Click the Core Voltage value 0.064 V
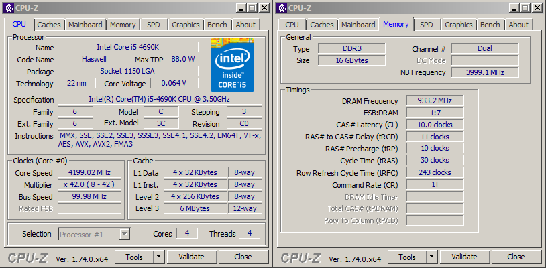This screenshot has height=268, width=546. (x=174, y=84)
